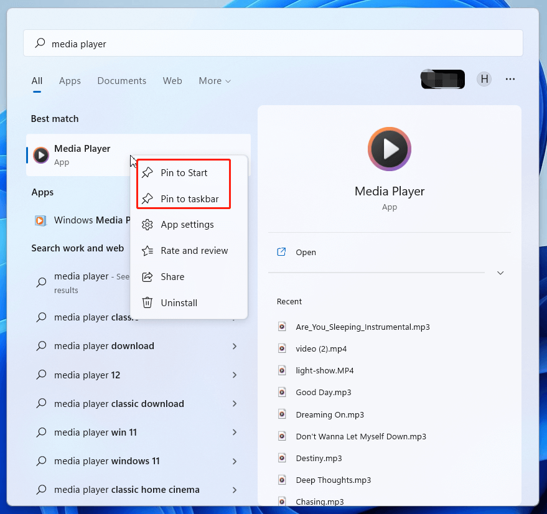
Task: Expand arrow for media player 12 suggestion
Action: (235, 375)
